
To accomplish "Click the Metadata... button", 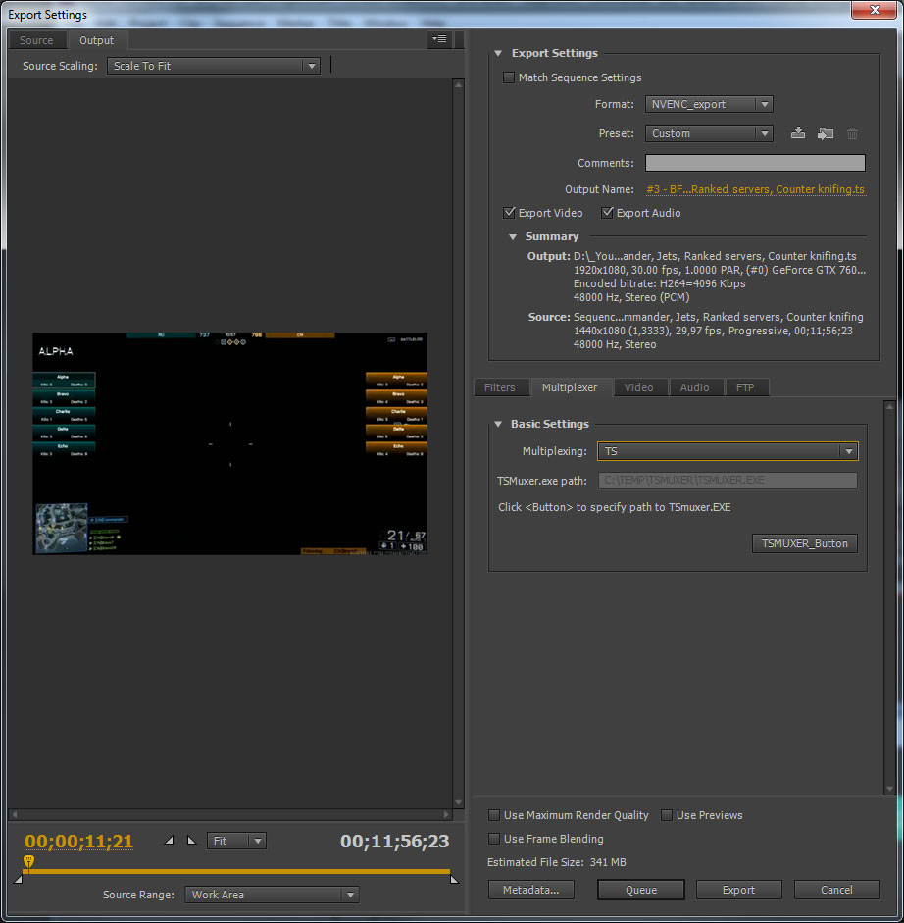I will pos(530,890).
